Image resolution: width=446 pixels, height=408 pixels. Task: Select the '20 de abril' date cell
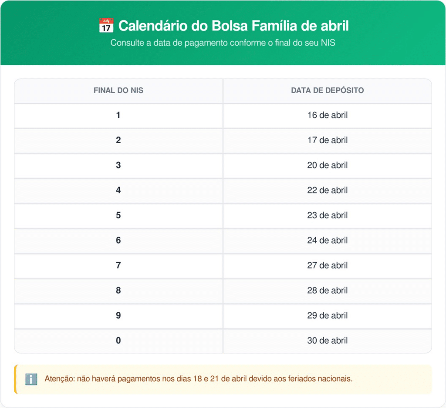tap(328, 165)
